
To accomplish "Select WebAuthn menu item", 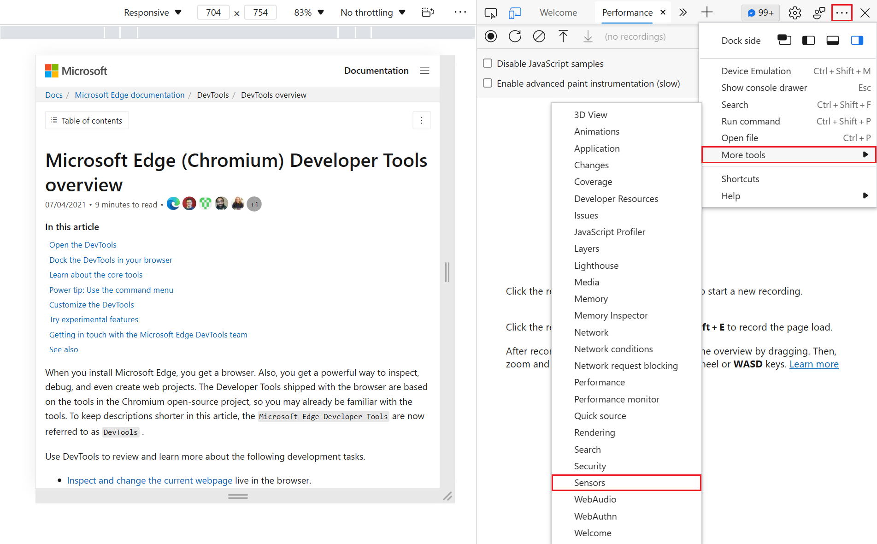I will pyautogui.click(x=626, y=516).
